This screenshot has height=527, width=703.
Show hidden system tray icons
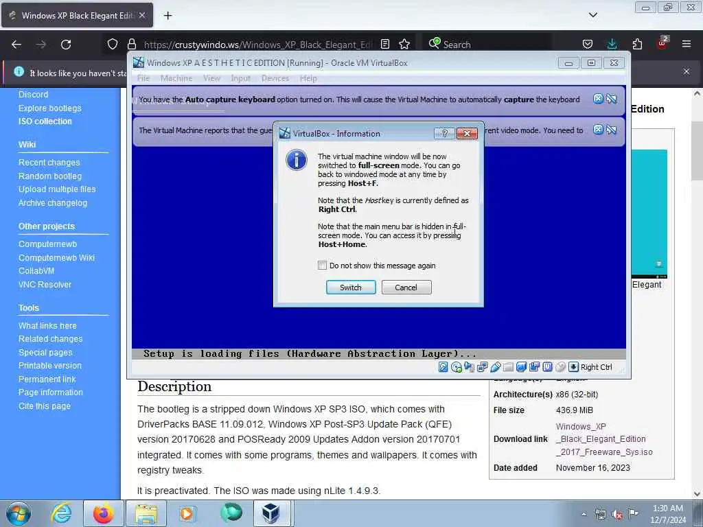pos(584,514)
